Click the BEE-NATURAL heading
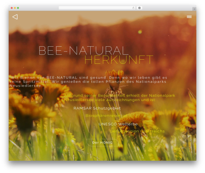Viewport: 205px width, 173px height. tap(84, 51)
